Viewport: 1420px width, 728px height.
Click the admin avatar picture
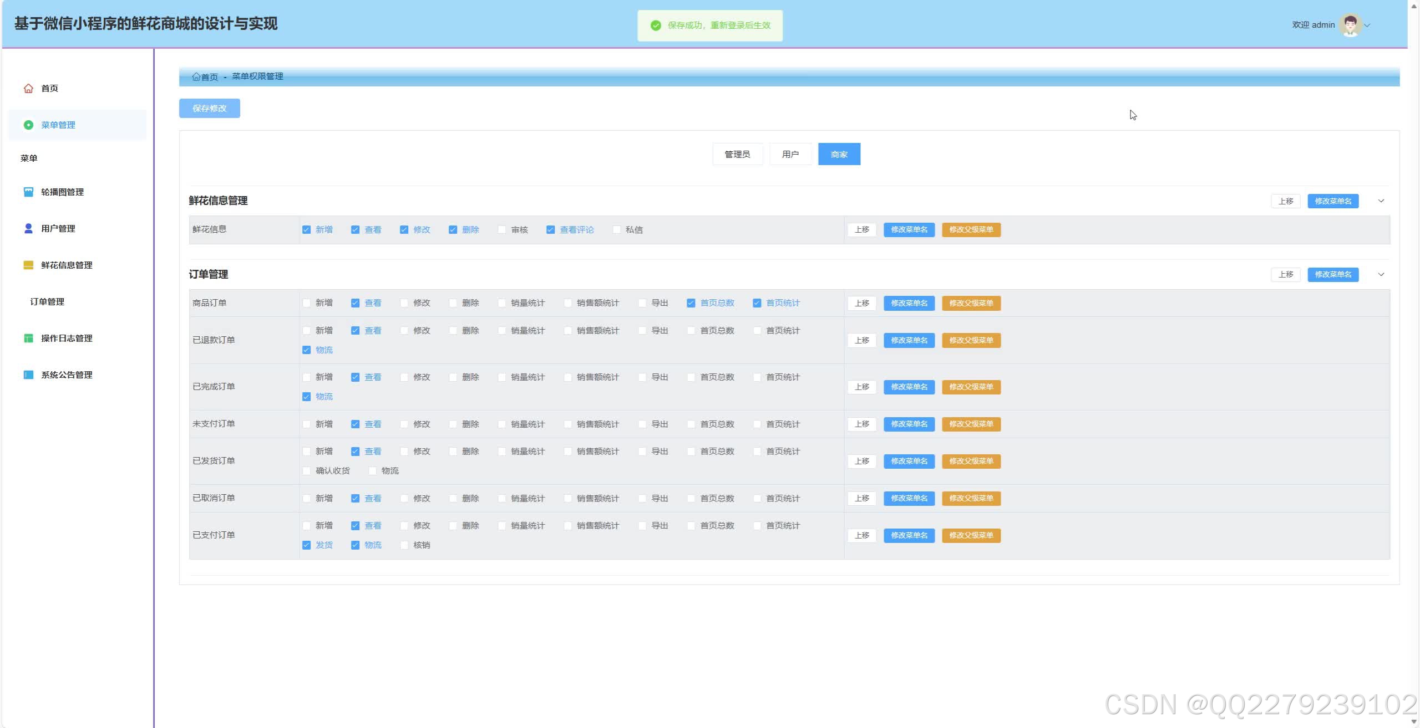1350,25
